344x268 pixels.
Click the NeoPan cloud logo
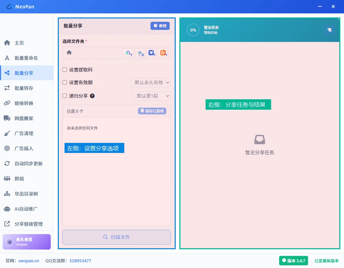[9, 7]
